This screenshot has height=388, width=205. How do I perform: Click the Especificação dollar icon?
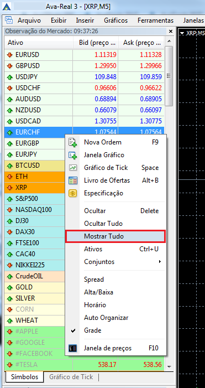[x=72, y=193]
